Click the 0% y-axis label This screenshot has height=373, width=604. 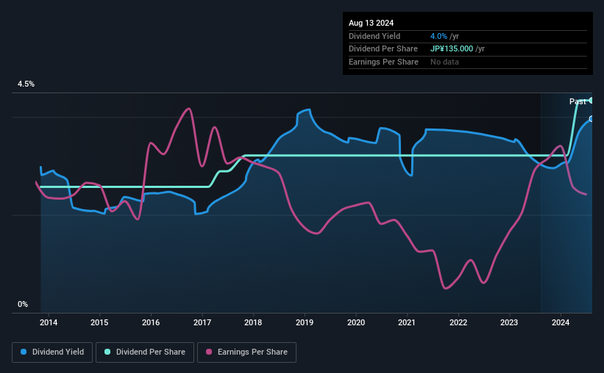(x=23, y=304)
